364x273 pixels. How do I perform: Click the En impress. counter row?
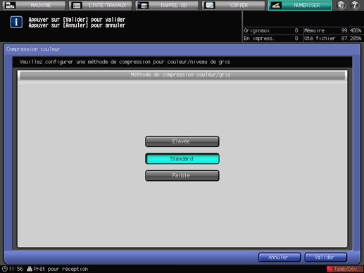[x=271, y=38]
